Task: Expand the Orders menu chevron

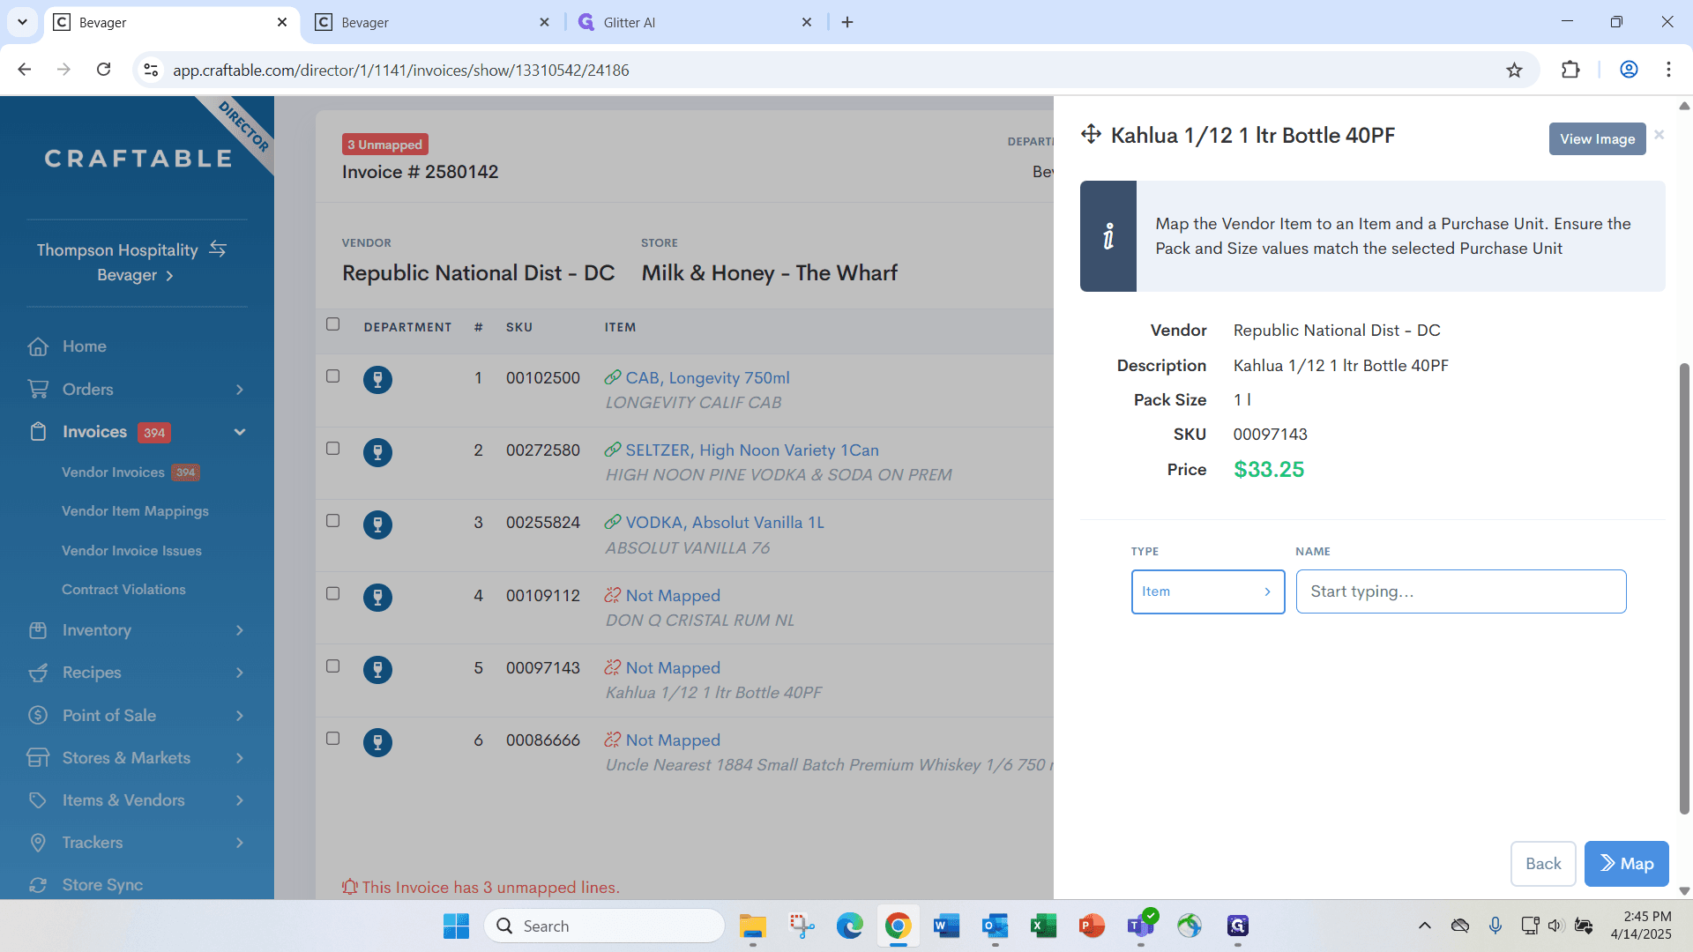Action: coord(240,390)
